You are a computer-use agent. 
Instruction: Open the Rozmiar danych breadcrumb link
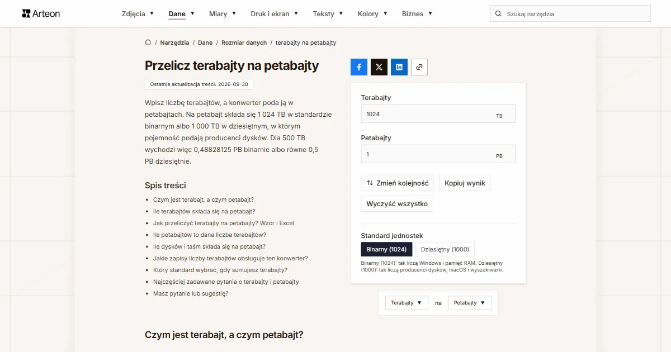pos(244,42)
